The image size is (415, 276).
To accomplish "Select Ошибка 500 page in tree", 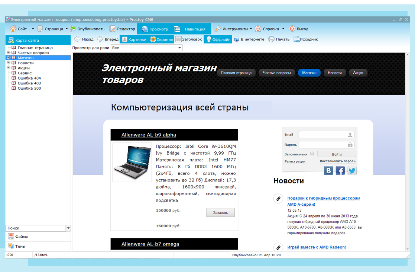I will [29, 88].
